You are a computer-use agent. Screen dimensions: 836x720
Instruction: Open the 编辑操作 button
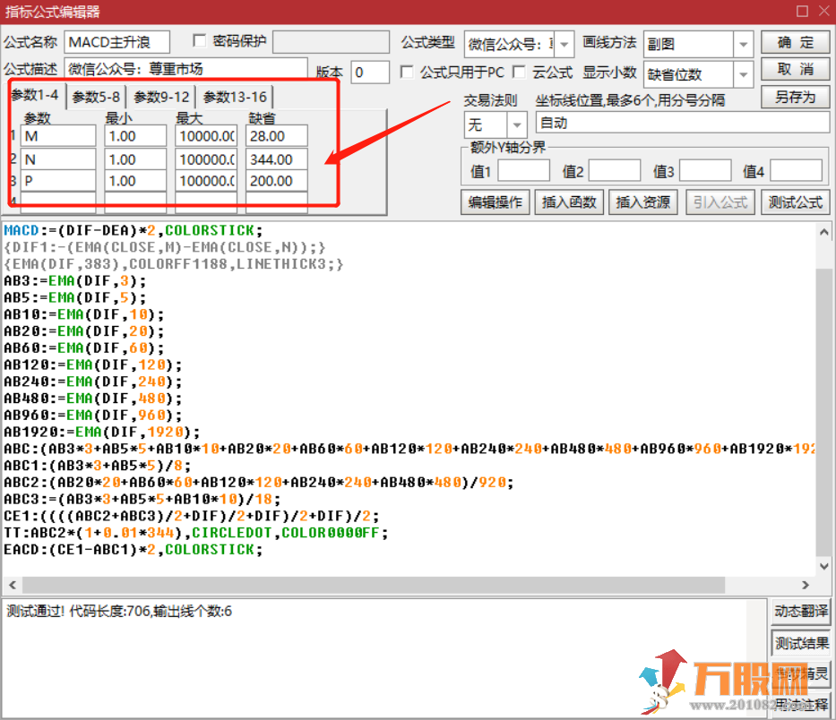coord(495,202)
